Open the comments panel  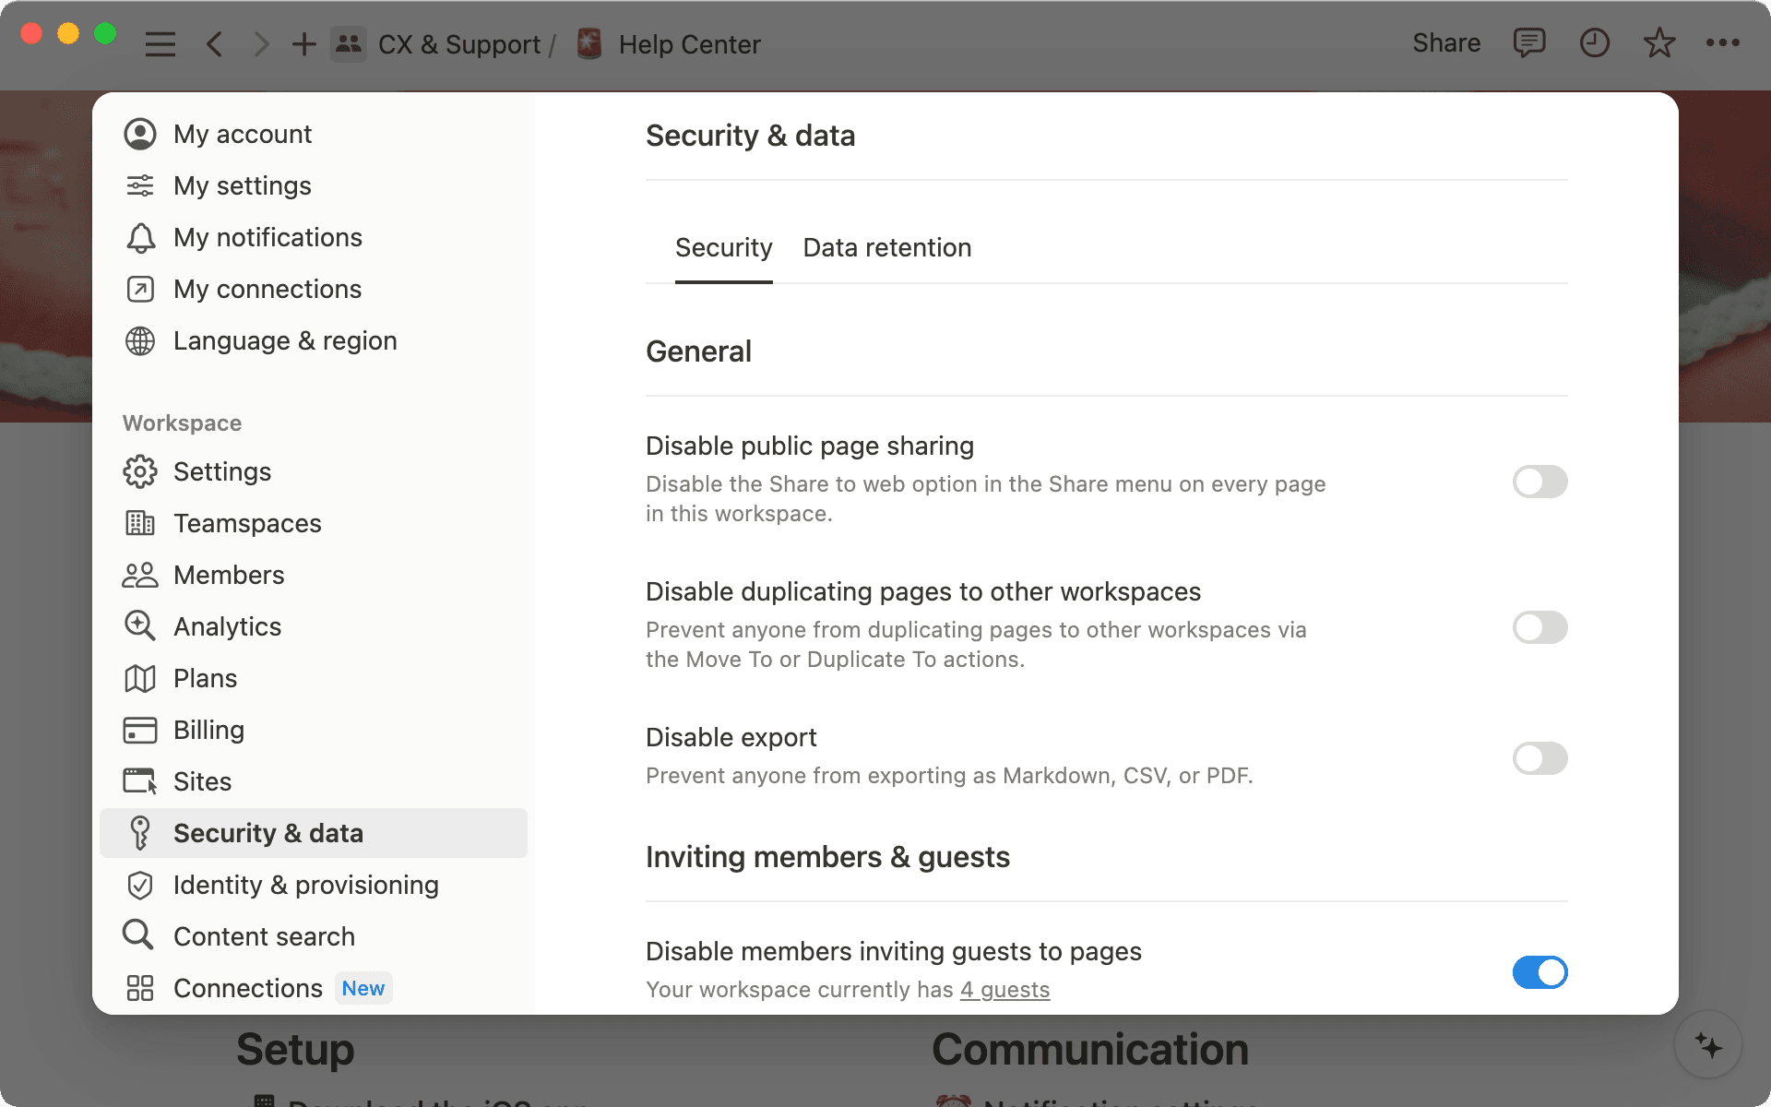click(x=1528, y=42)
